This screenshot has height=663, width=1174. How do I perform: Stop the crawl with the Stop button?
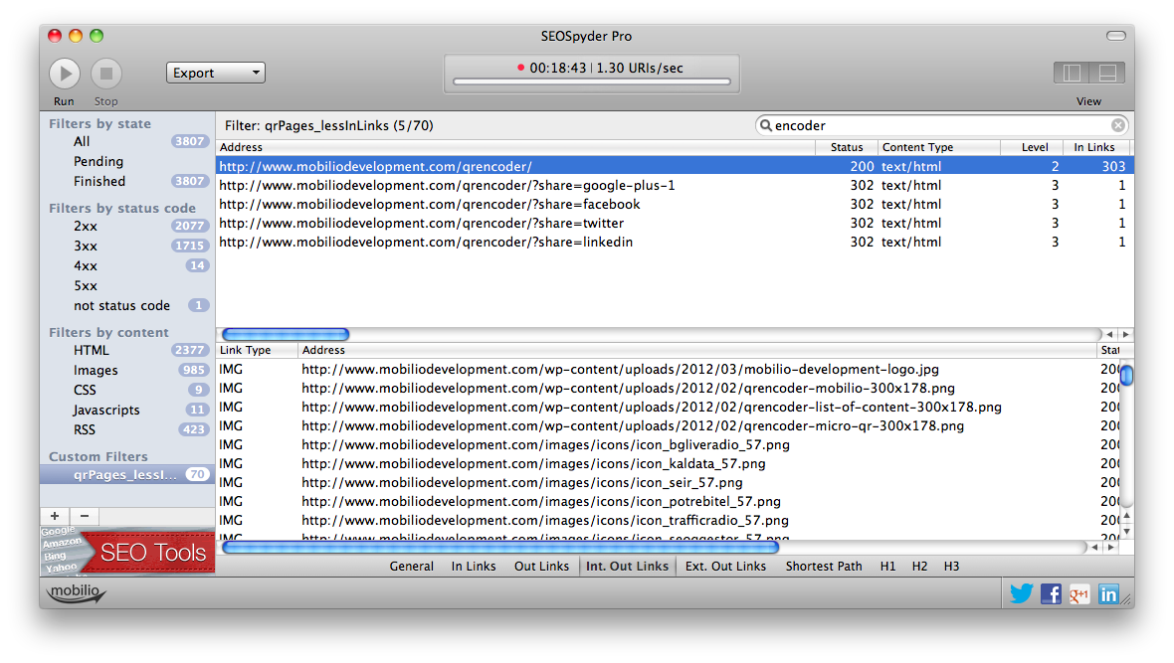pyautogui.click(x=106, y=74)
